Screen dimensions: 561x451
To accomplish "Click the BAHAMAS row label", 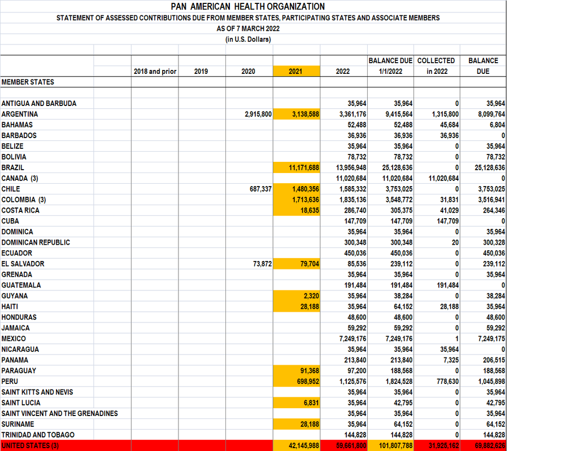I will [x=17, y=125].
